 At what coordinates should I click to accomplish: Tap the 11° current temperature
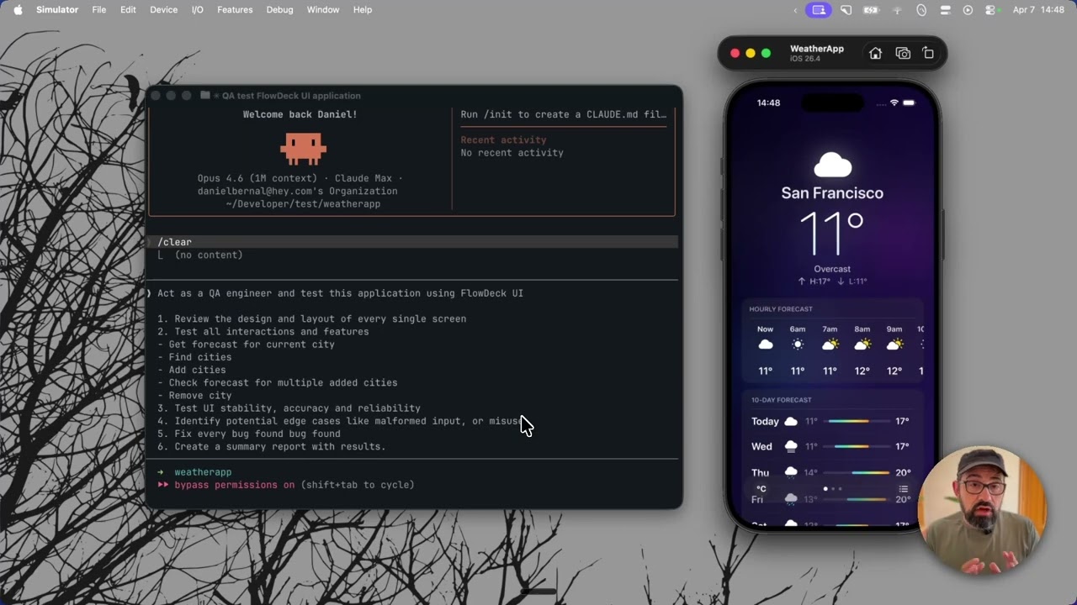pyautogui.click(x=831, y=234)
